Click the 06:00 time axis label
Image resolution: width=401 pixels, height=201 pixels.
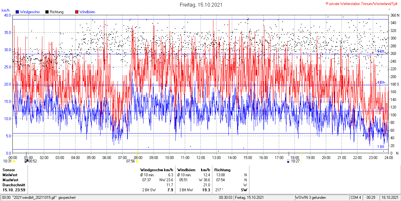[107, 157]
